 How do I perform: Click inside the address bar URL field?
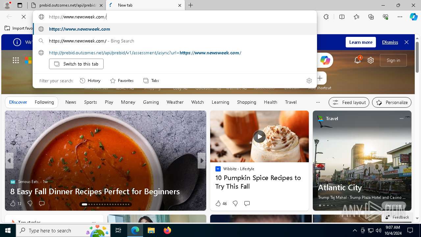pyautogui.click(x=175, y=17)
